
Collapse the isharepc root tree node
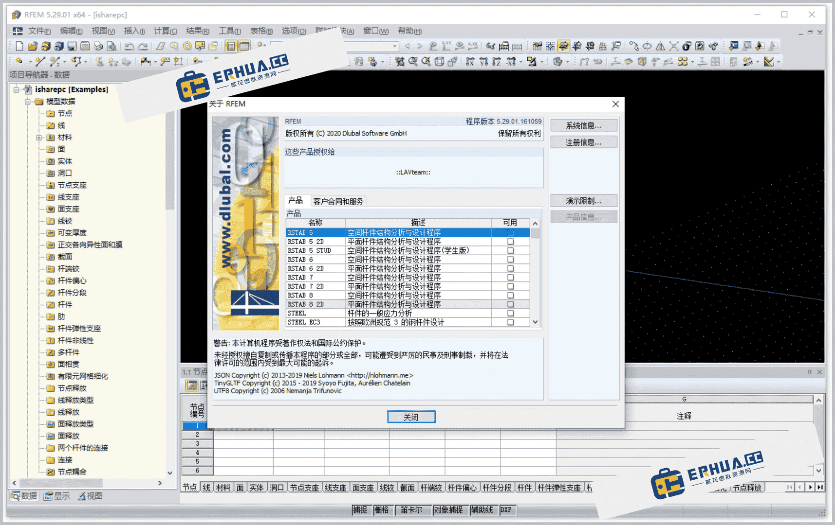17,89
